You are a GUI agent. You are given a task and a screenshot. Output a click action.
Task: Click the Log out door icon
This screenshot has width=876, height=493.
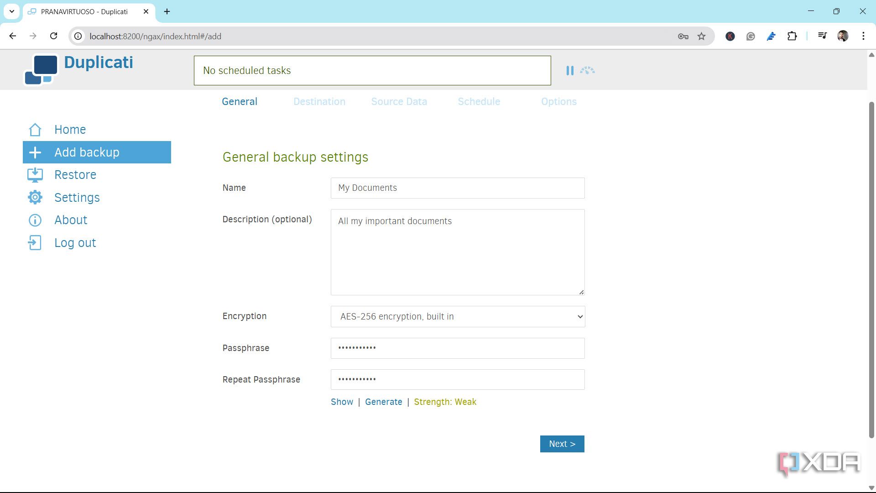coord(35,242)
